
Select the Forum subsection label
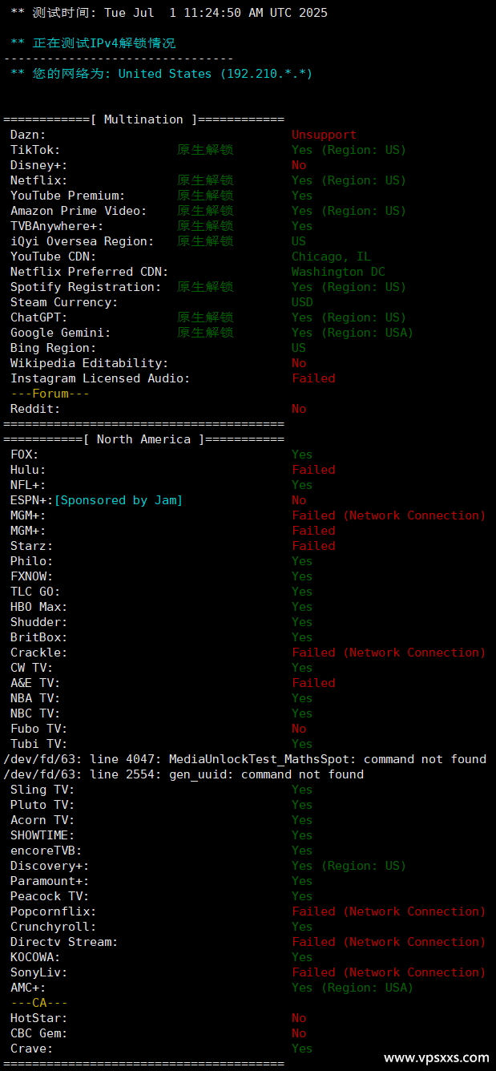(x=50, y=394)
